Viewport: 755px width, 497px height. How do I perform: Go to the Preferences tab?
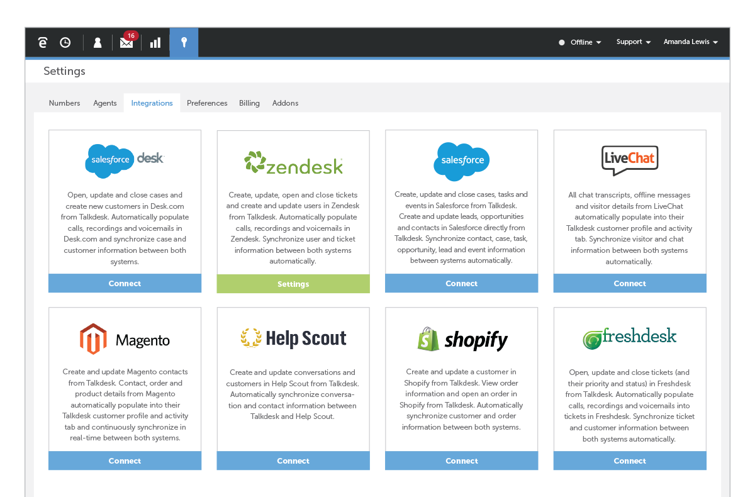coord(207,103)
